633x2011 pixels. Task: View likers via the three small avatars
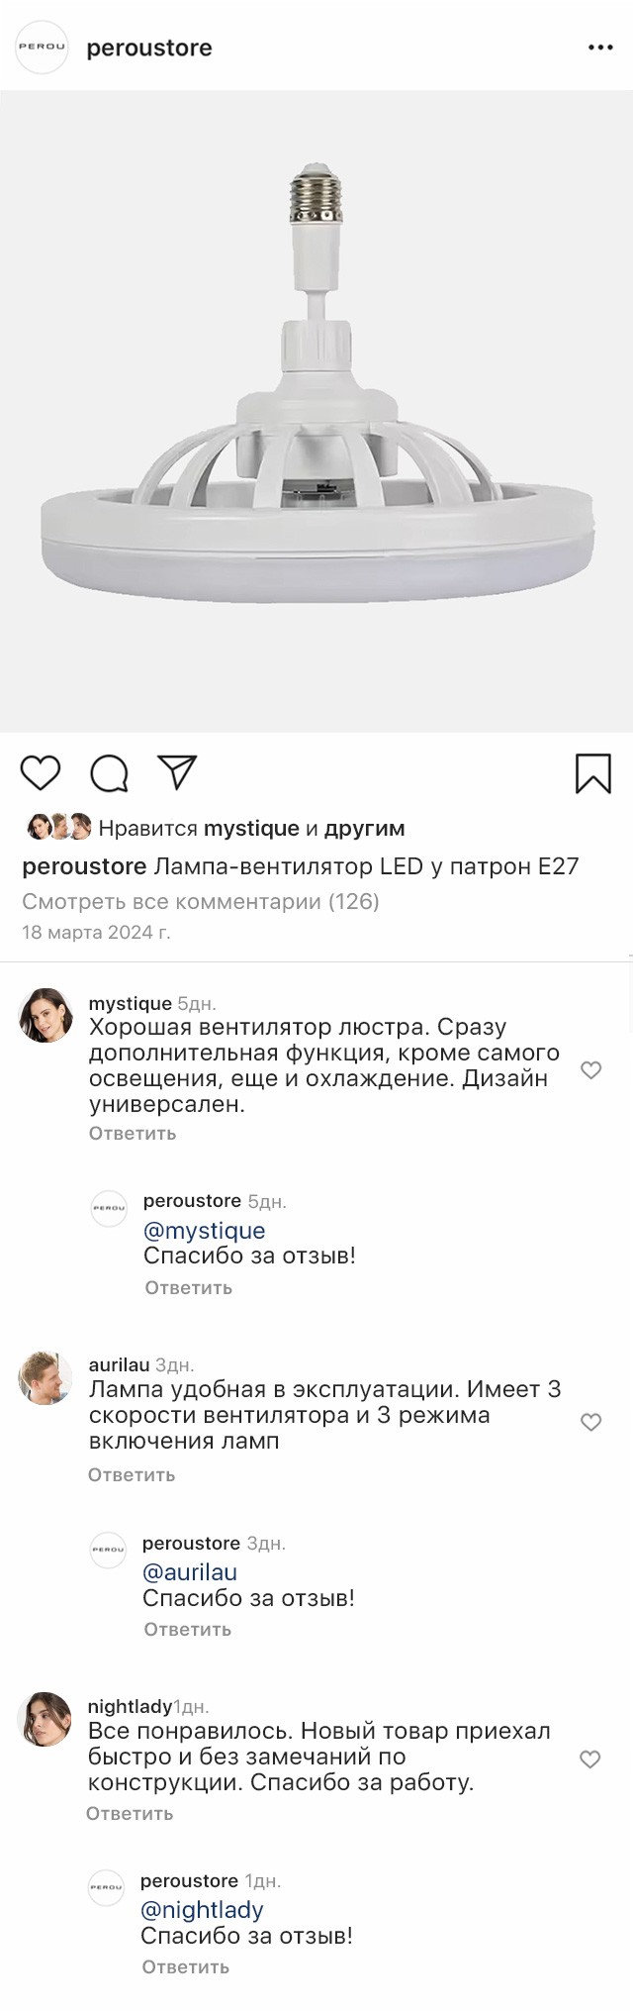[59, 827]
